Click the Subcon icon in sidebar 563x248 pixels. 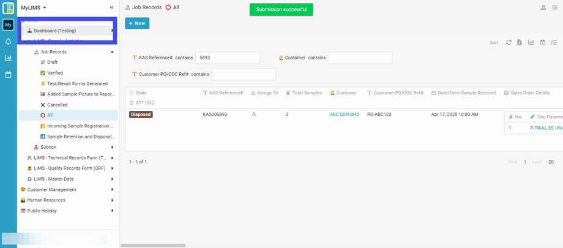click(36, 147)
